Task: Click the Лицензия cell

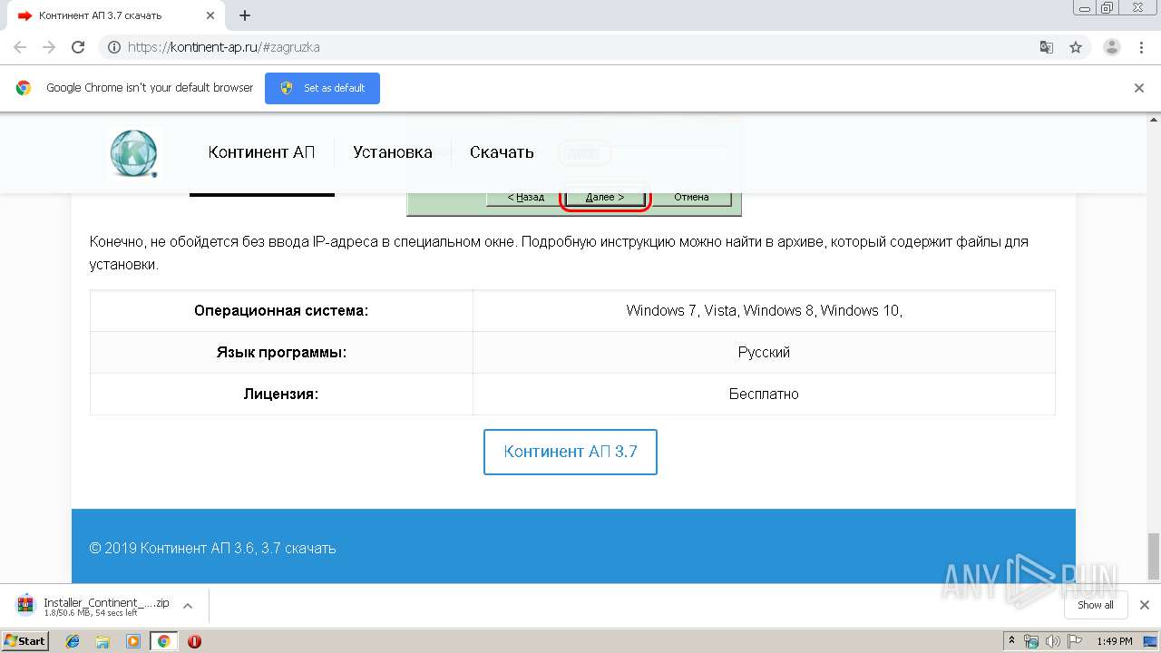Action: (281, 394)
